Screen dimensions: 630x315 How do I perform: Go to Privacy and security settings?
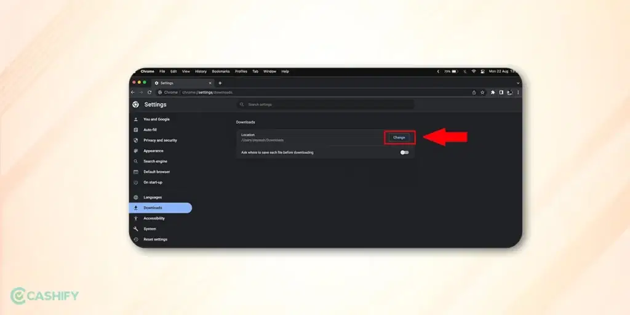pos(160,140)
